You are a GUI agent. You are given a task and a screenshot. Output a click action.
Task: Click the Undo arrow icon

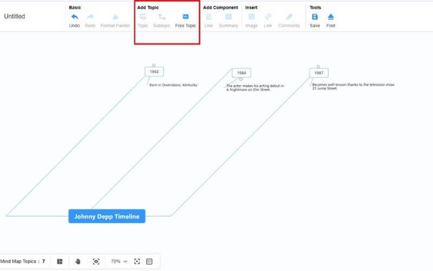point(75,17)
